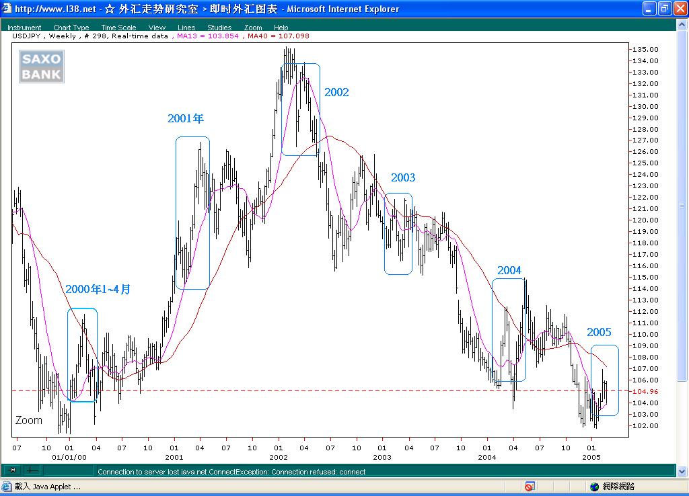Open the View menu
689x496 pixels.
[157, 28]
